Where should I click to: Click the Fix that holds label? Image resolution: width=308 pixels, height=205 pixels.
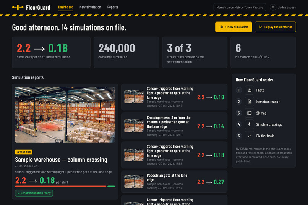pos(265,136)
